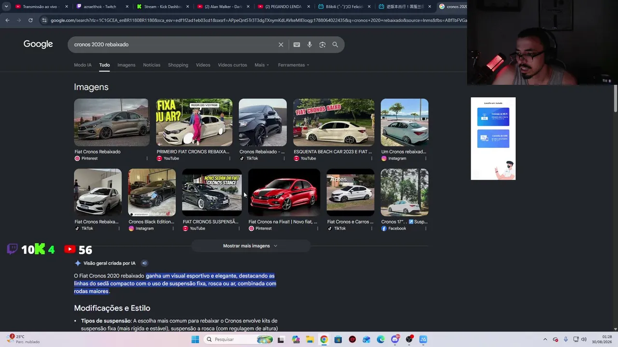Click the page vertical scrollbar
Image resolution: width=618 pixels, height=347 pixels.
point(615,99)
